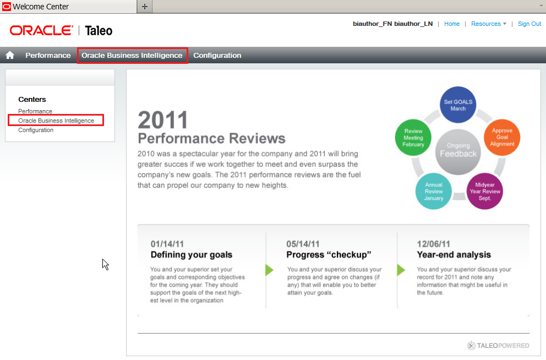Open the browser dropdown arrow at top right
Image resolution: width=546 pixels, height=360 pixels.
[541, 7]
